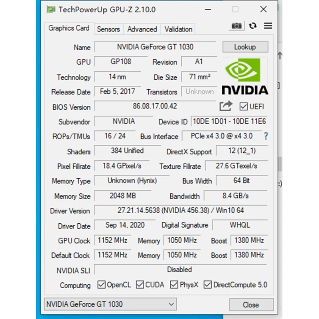
Task: Open the hamburger menu icon
Action: tap(268, 26)
